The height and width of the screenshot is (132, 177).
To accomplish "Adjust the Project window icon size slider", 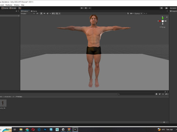I will click(164, 122).
